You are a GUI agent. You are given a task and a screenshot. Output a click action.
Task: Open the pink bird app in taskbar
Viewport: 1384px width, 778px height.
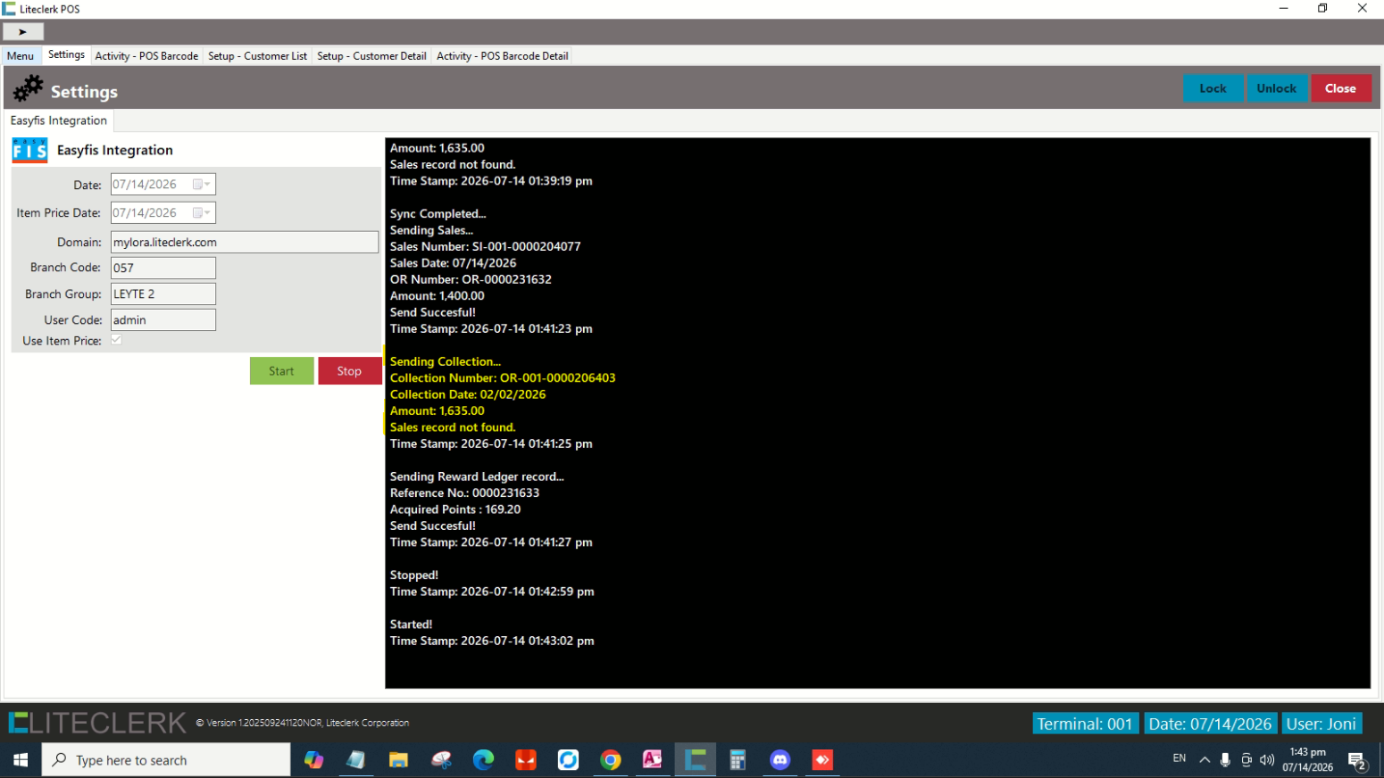click(441, 760)
